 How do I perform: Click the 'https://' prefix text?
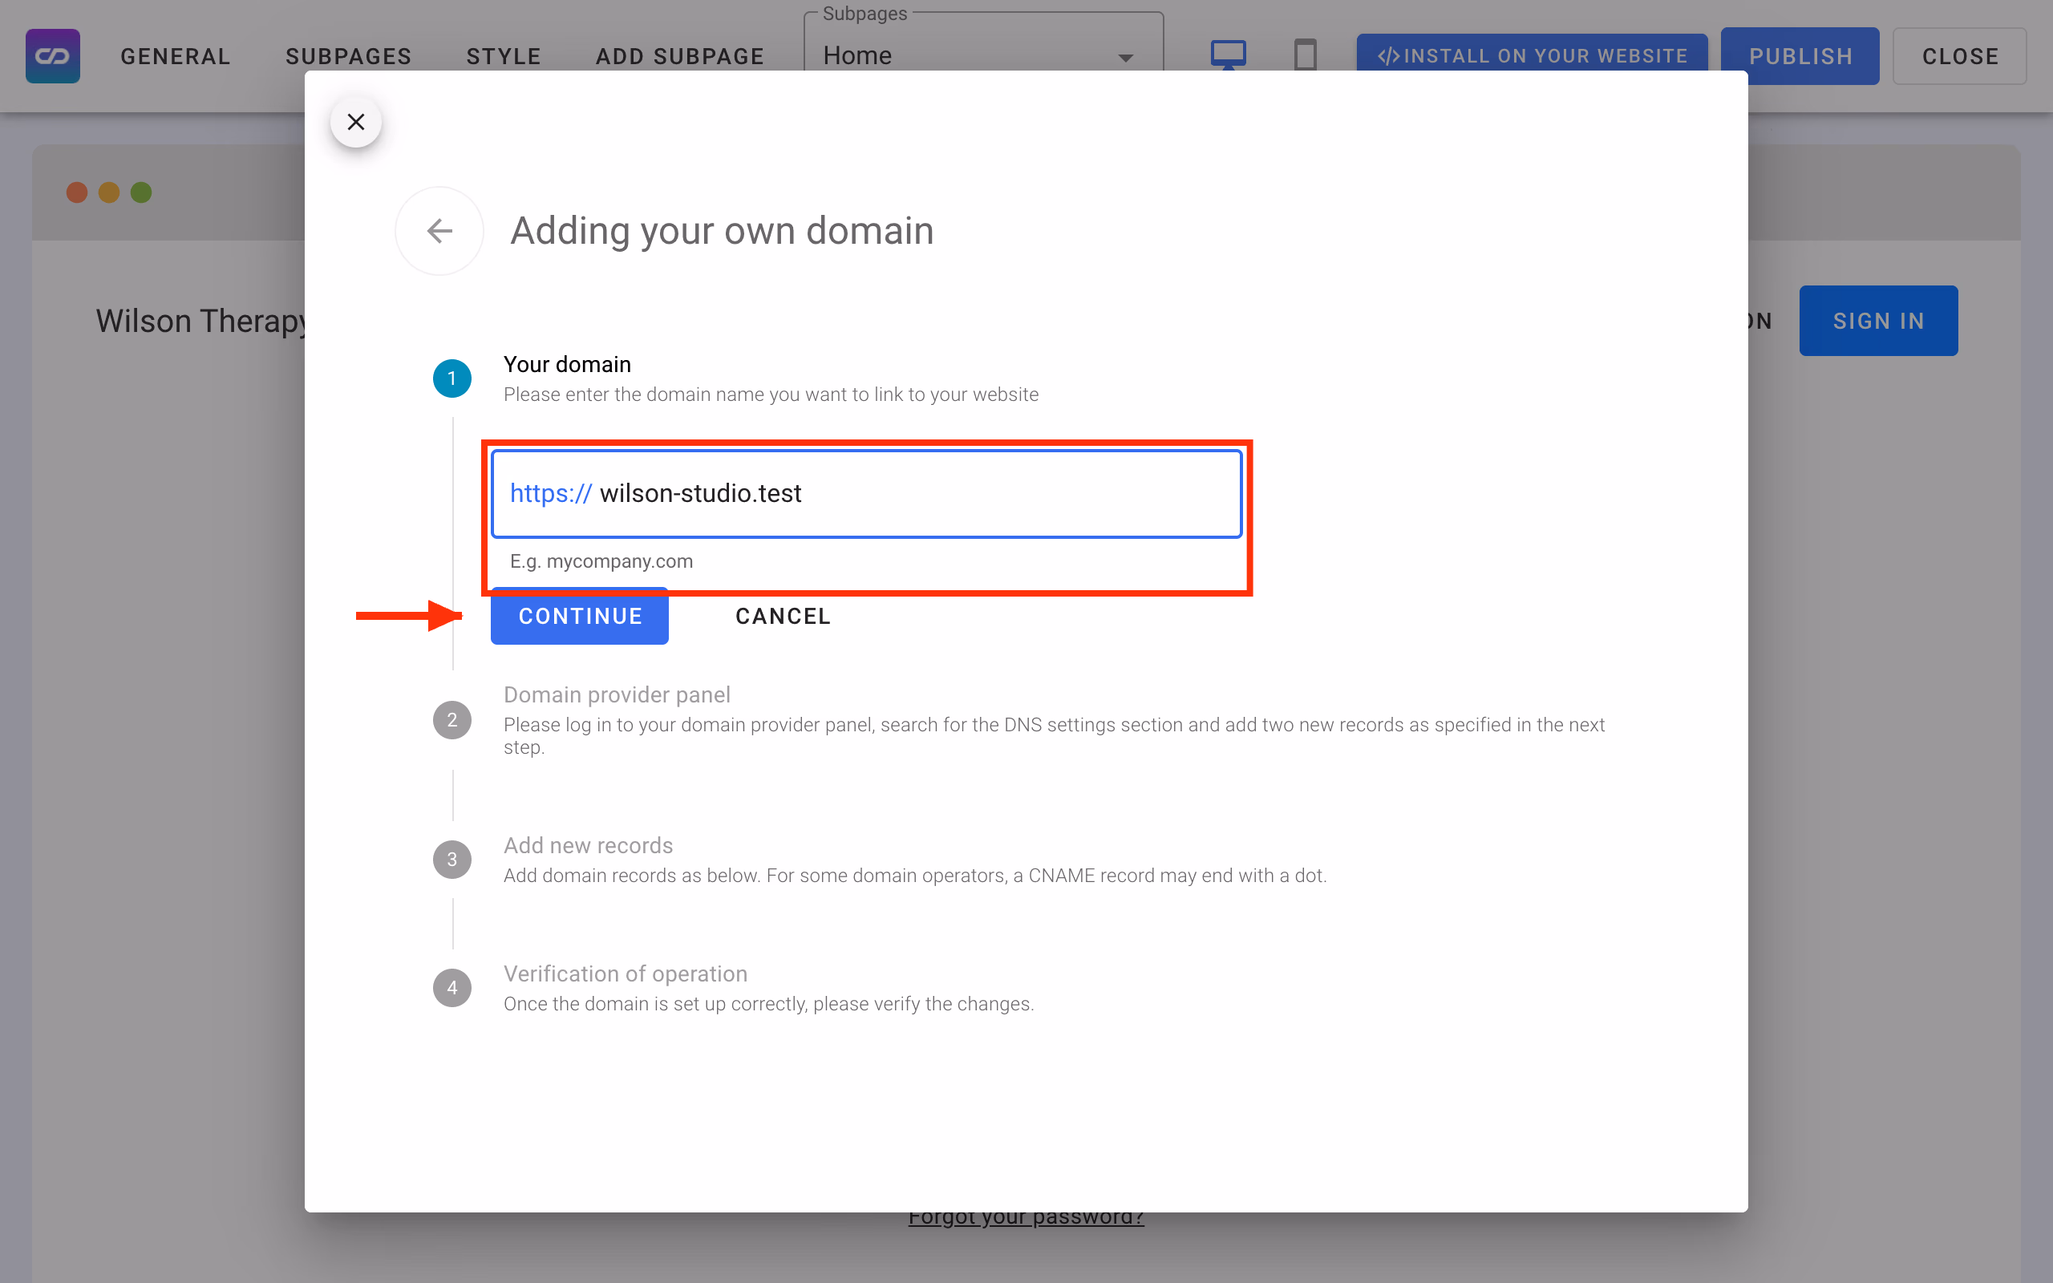click(x=552, y=493)
